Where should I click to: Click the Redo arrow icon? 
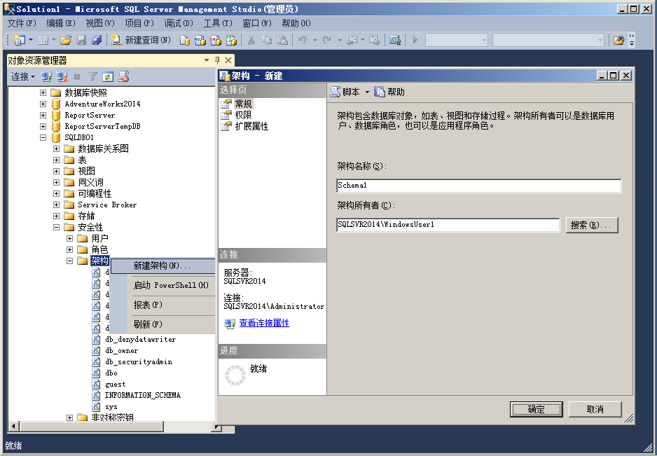pyautogui.click(x=327, y=40)
